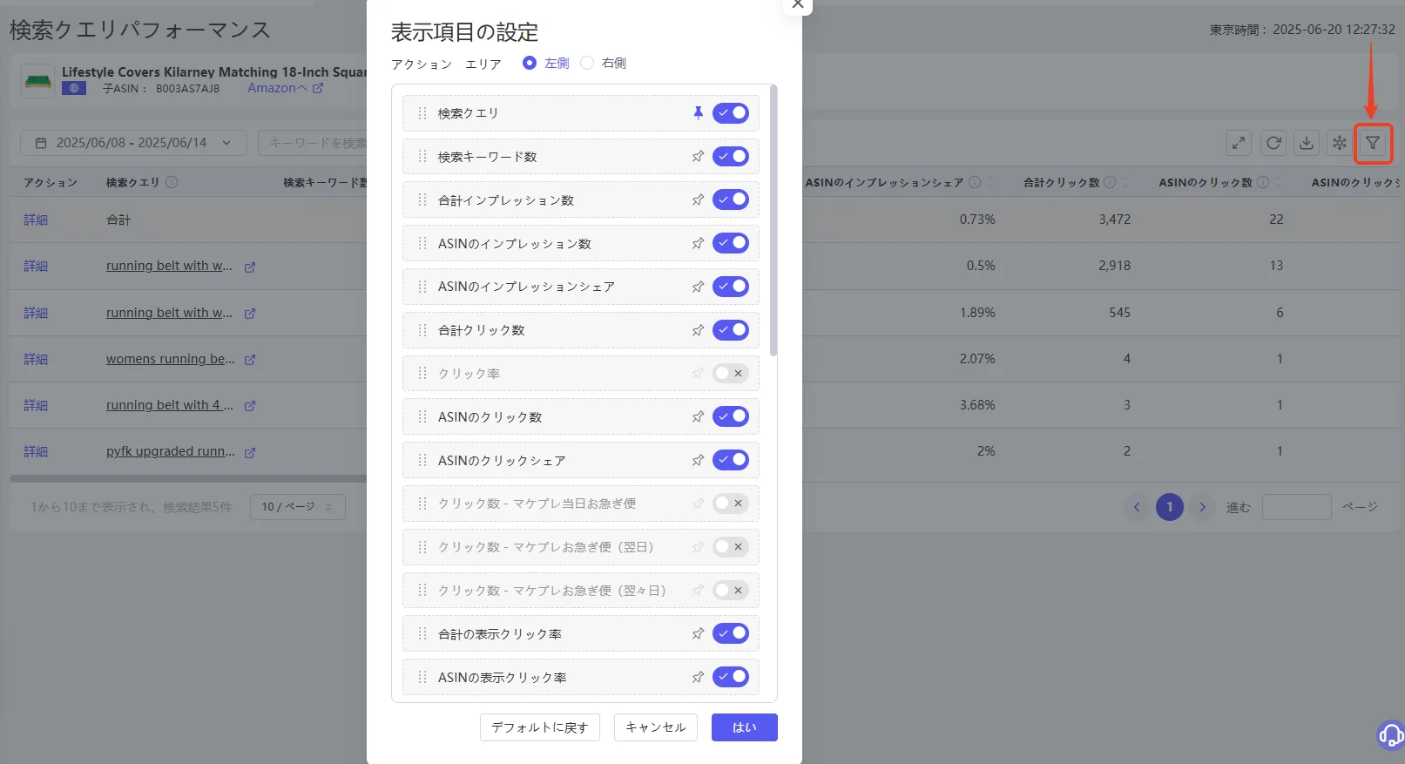The image size is (1405, 764).
Task: Click info icon next to 検索クエリ header
Action: 172,182
